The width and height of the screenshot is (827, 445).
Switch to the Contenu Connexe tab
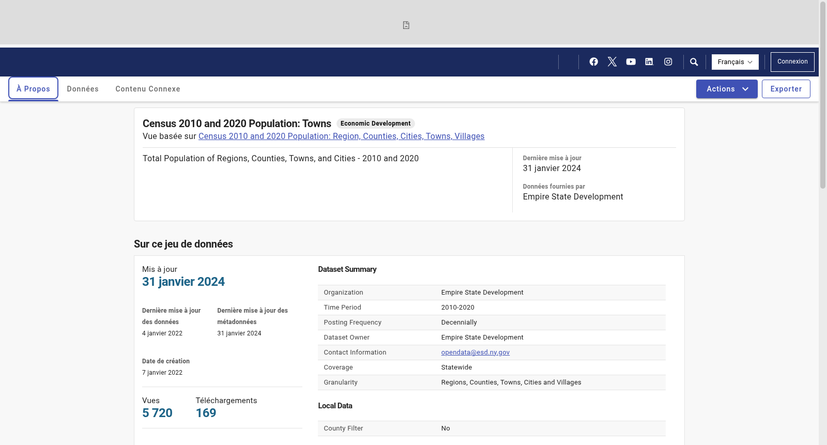coord(148,89)
